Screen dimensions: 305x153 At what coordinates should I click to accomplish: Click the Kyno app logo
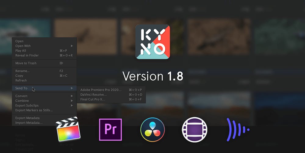click(152, 42)
